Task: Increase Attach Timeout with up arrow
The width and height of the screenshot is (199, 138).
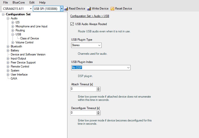Action: [98, 88]
